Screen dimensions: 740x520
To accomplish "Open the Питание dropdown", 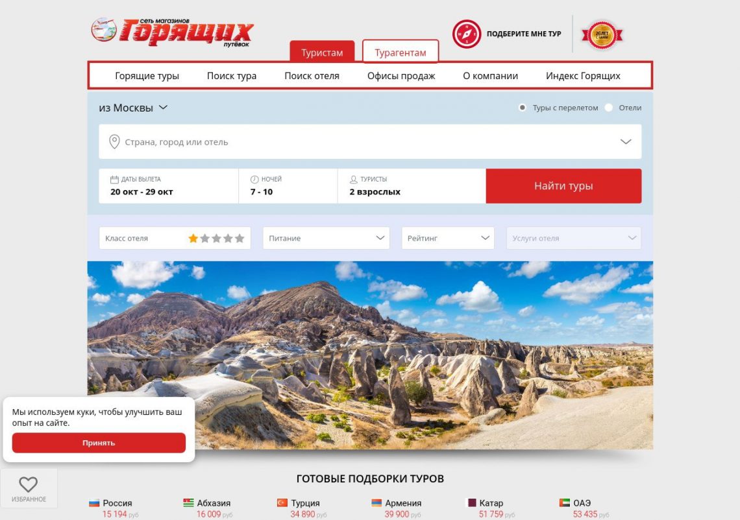I will pos(326,238).
